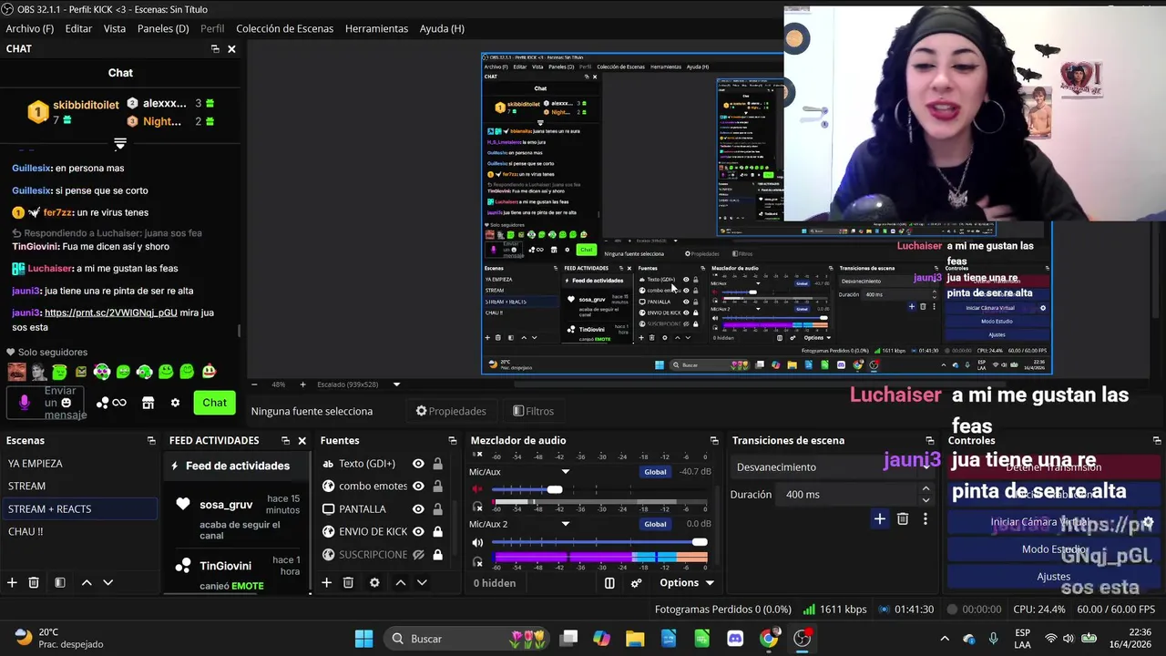The width and height of the screenshot is (1166, 656).
Task: Show the hidden SUSCRIPCIONE source
Action: click(x=418, y=554)
